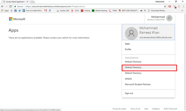Click the Chrome profile name button in title bar
The image size is (186, 111).
point(160,1)
